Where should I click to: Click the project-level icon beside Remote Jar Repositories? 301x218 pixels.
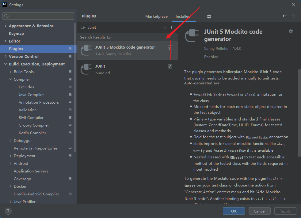point(70,148)
